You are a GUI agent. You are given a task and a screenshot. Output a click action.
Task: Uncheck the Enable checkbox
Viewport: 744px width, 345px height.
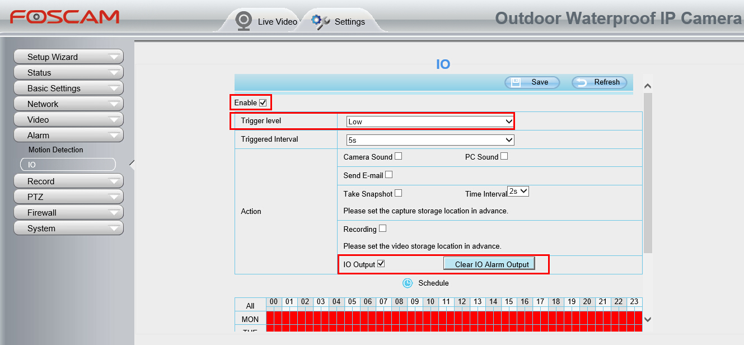click(263, 102)
